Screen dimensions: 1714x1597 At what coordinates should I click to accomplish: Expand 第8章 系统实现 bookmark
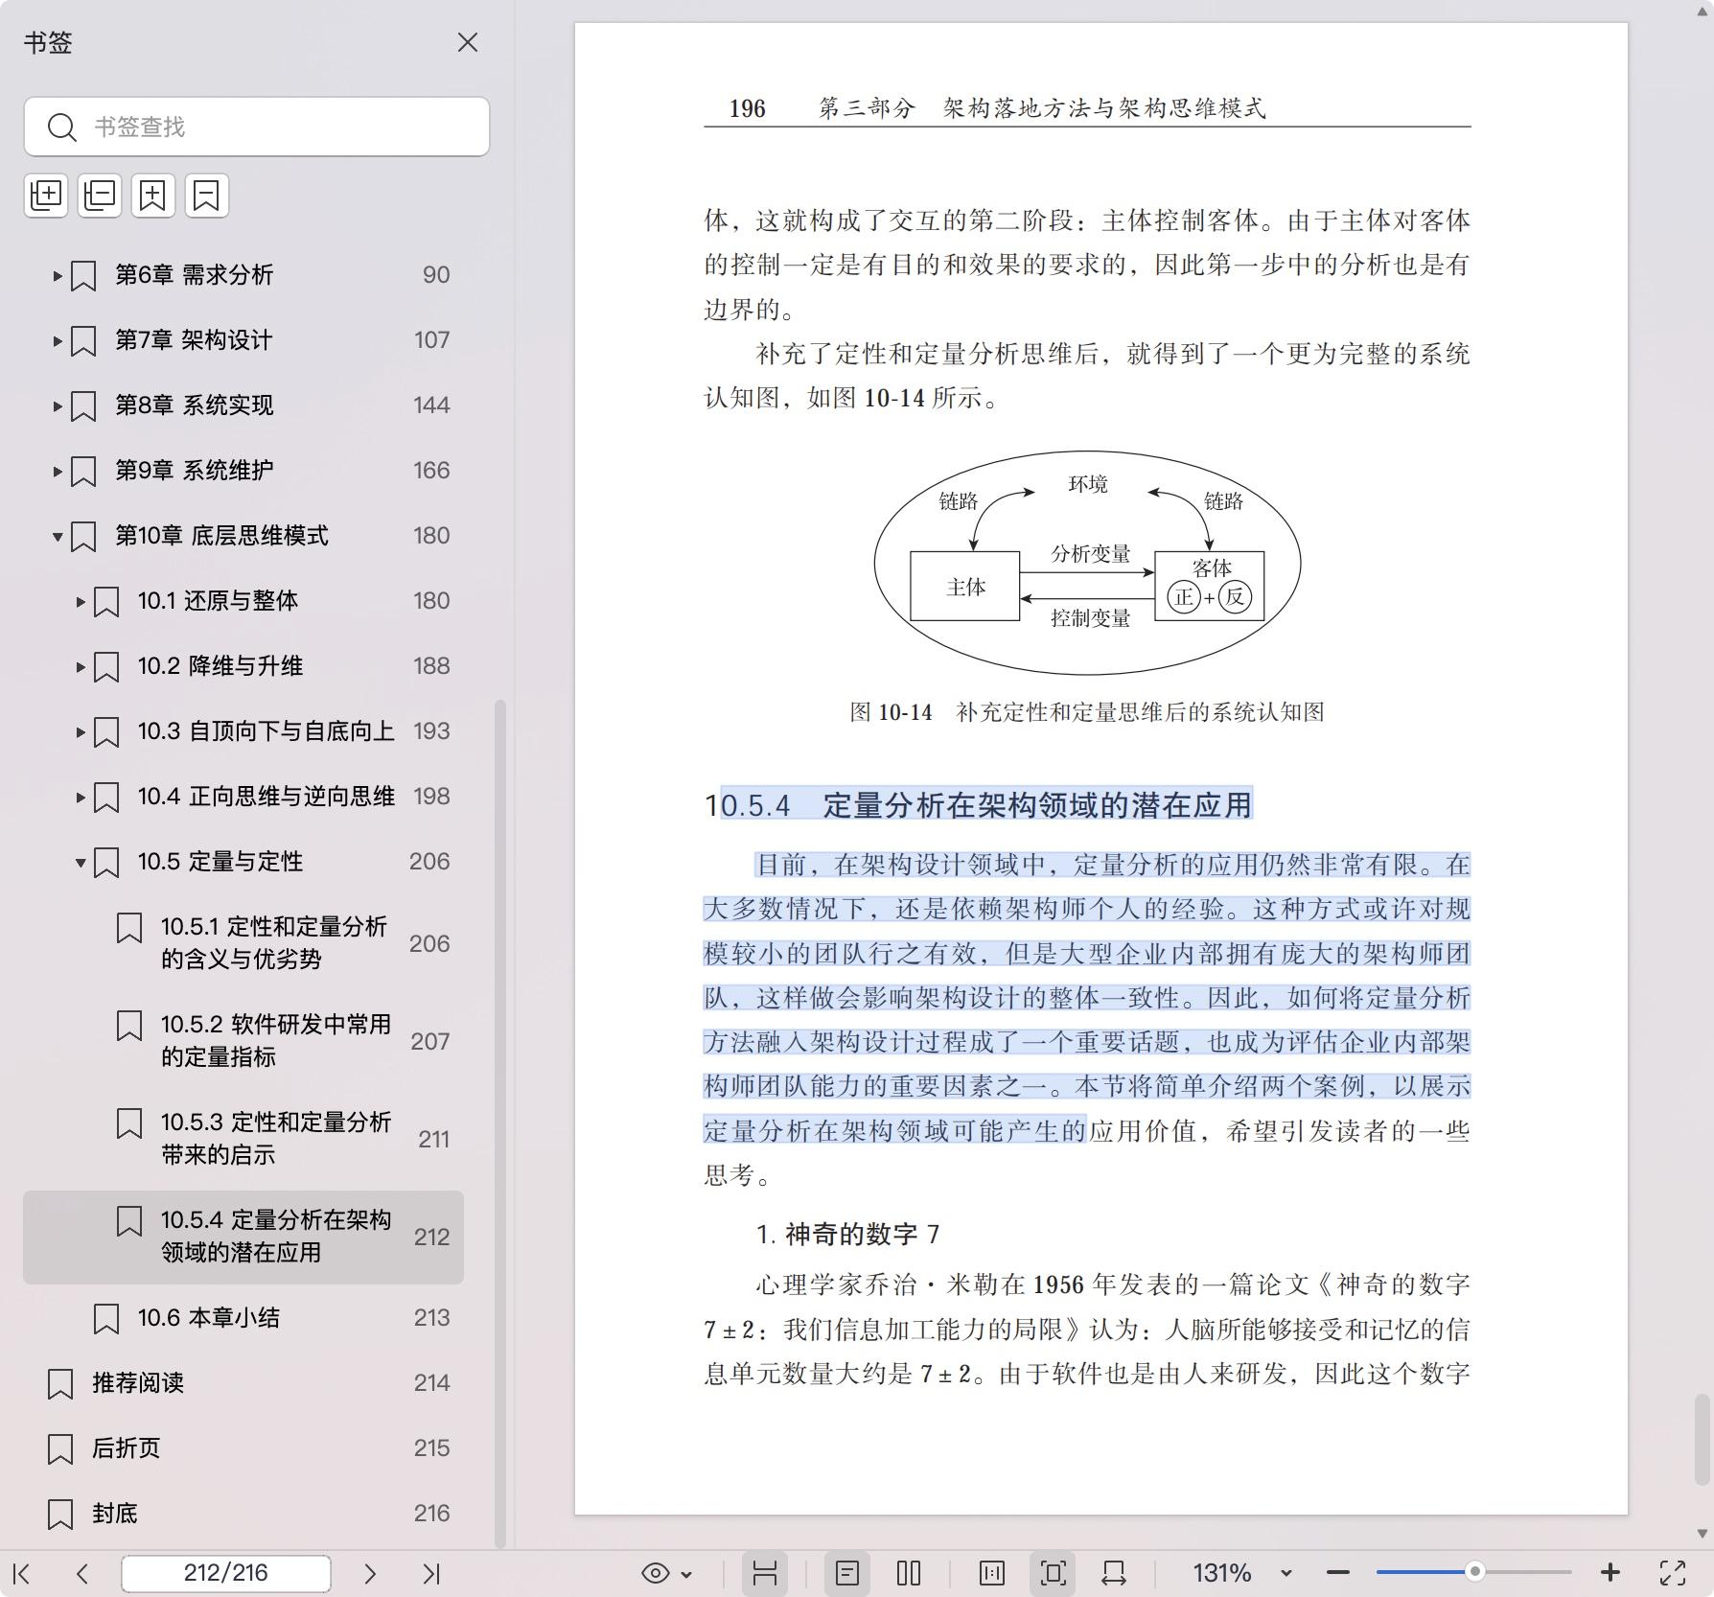(58, 406)
